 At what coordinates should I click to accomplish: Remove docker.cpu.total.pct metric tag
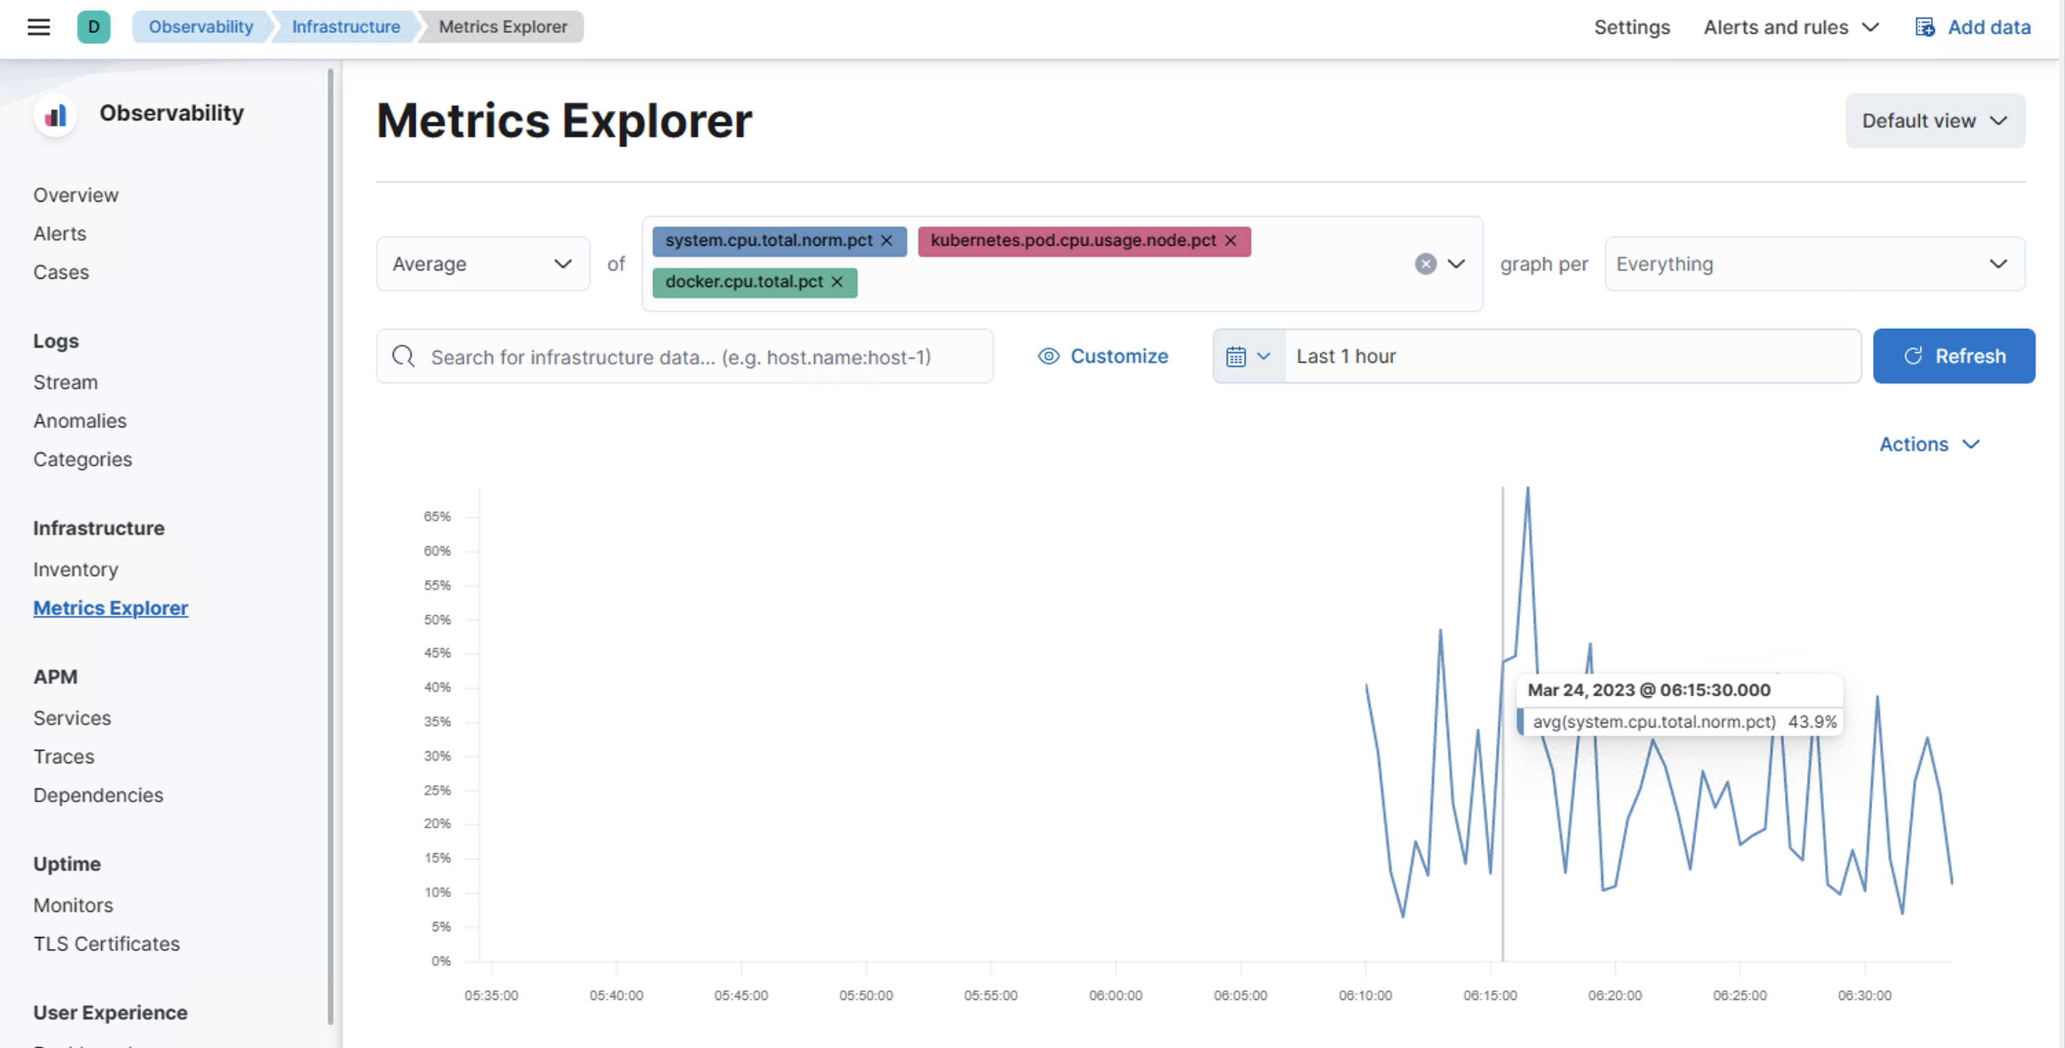coord(837,282)
